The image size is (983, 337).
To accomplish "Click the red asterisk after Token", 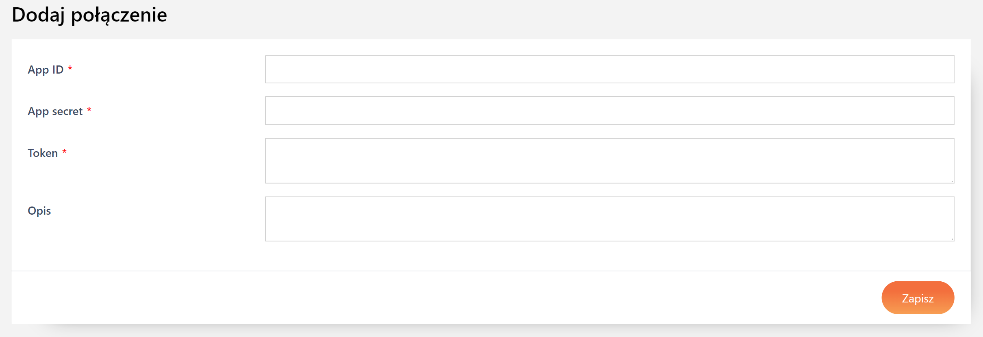I will tap(64, 152).
